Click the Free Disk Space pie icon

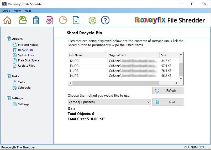pos(63,20)
